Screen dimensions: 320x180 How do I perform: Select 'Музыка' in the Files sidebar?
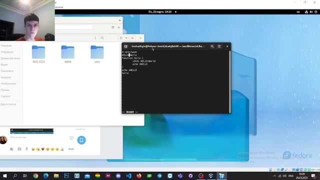tap(5, 90)
